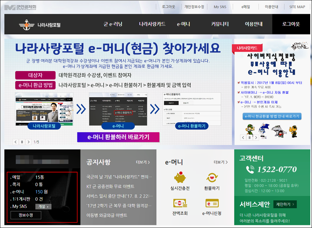Click the top utility 로그아웃 link
This screenshot has width=312, height=228.
[168, 7]
